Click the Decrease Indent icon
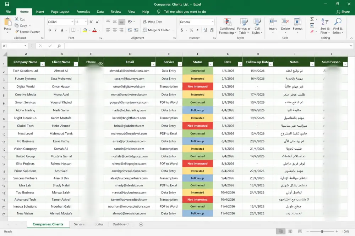 130,30
